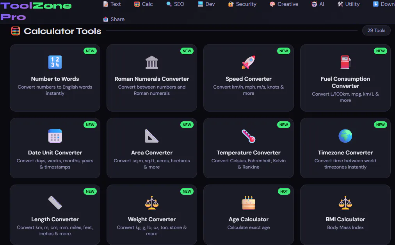Viewport: 395px width, 245px height.
Task: Open the Creative menu
Action: coord(284,4)
